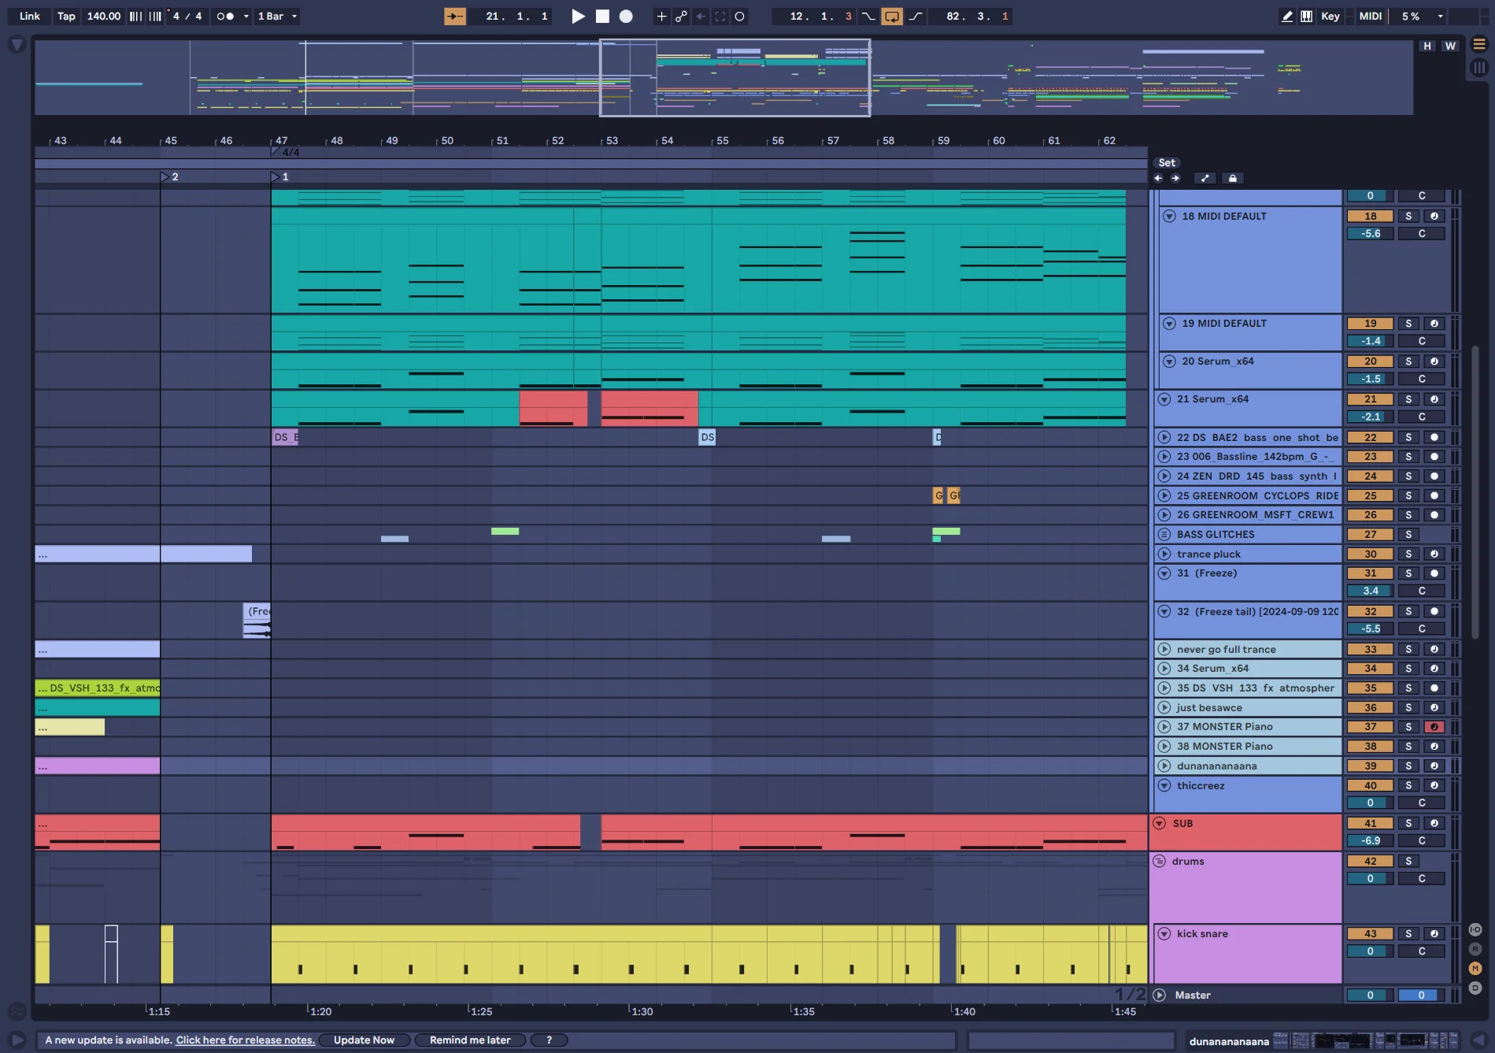1495x1053 pixels.
Task: Click the Phase Nudge Up icon
Action: click(155, 16)
